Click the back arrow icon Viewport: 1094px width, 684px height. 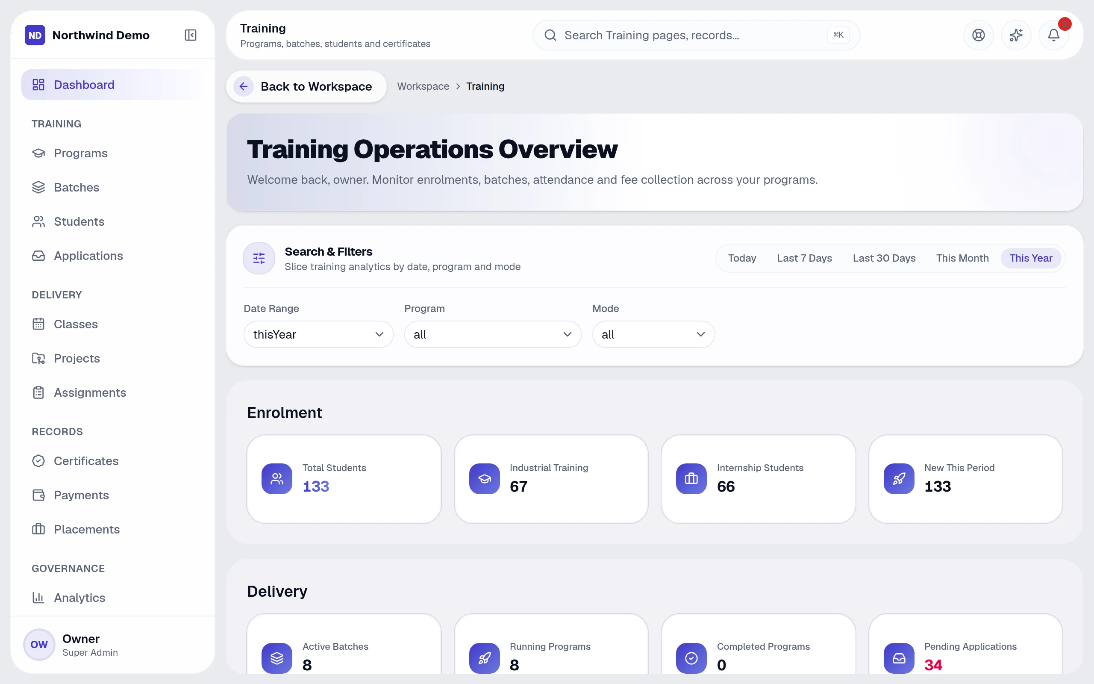(x=244, y=86)
